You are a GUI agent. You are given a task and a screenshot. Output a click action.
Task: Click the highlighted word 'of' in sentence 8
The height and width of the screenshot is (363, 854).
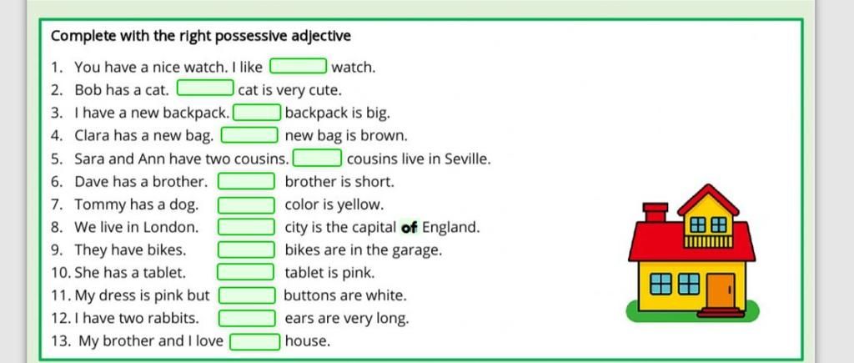[409, 227]
